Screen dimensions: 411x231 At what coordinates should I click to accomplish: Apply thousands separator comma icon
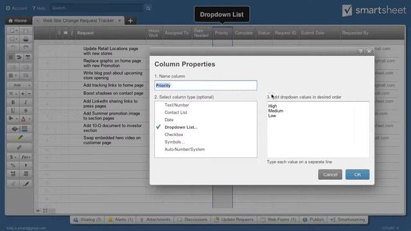point(26,166)
